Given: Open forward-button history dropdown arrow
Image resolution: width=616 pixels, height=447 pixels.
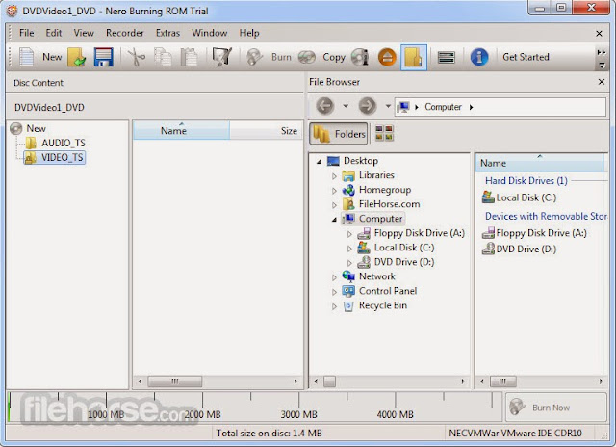Looking at the screenshot, I should click(388, 106).
